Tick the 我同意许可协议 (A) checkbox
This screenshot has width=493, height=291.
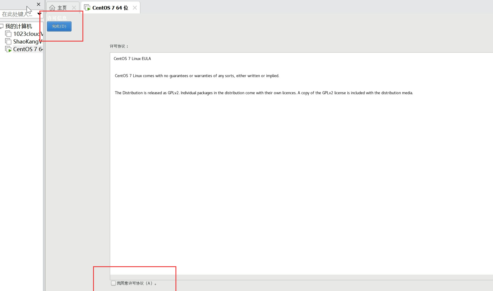113,283
